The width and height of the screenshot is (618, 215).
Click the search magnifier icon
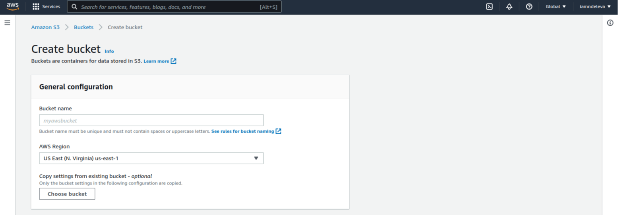click(x=74, y=7)
